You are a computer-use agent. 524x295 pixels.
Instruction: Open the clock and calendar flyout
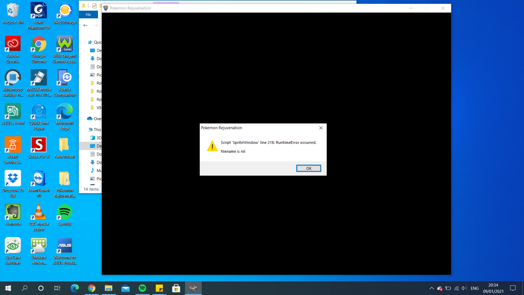(493, 288)
